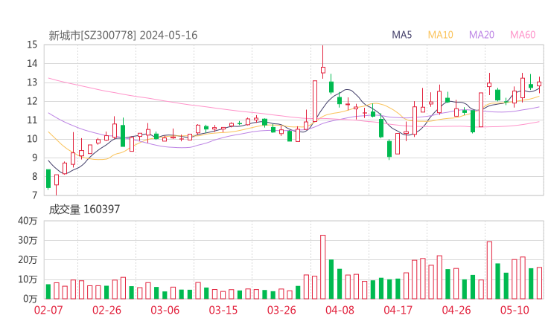Click the 04-17 date label
The height and width of the screenshot is (327, 551).
(x=398, y=310)
